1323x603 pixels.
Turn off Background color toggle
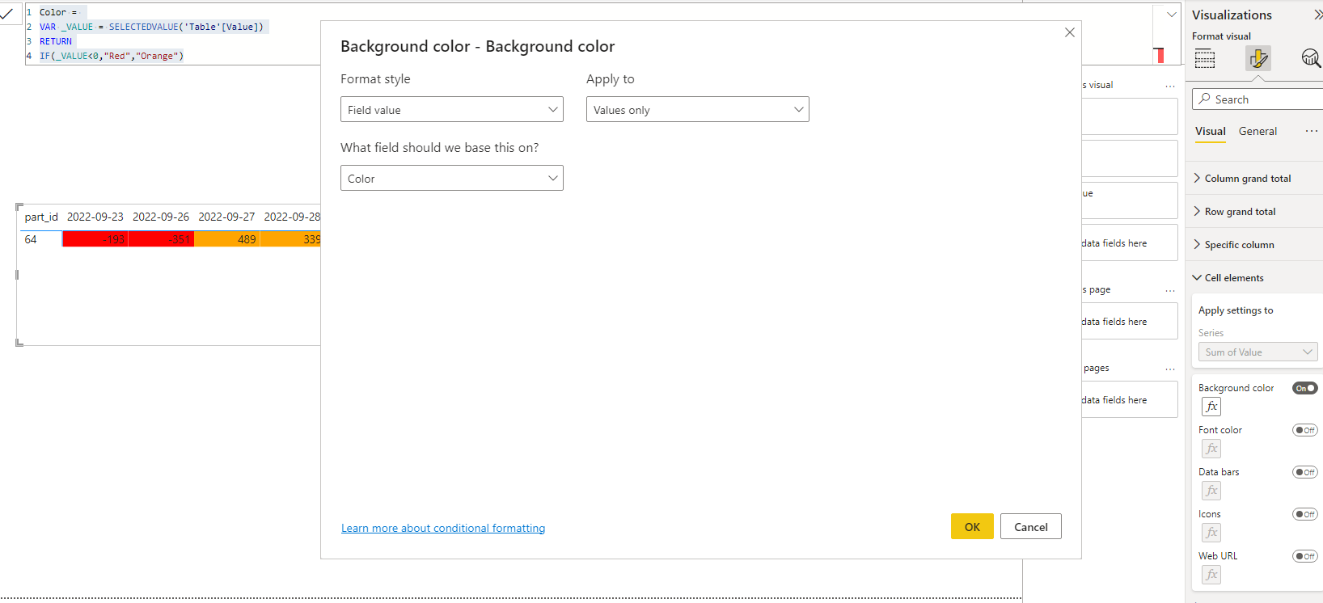(x=1305, y=388)
